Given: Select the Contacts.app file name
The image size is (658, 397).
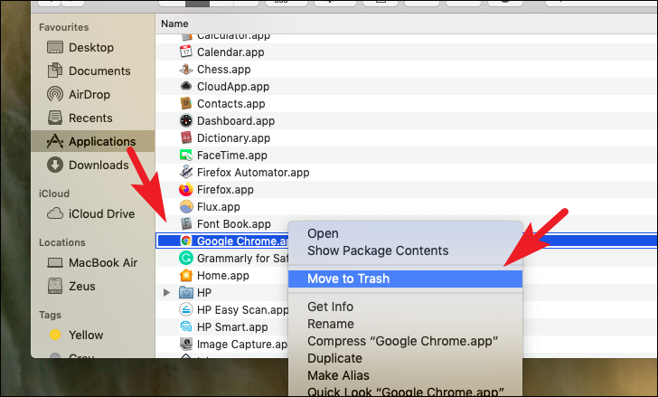Looking at the screenshot, I should [x=230, y=104].
